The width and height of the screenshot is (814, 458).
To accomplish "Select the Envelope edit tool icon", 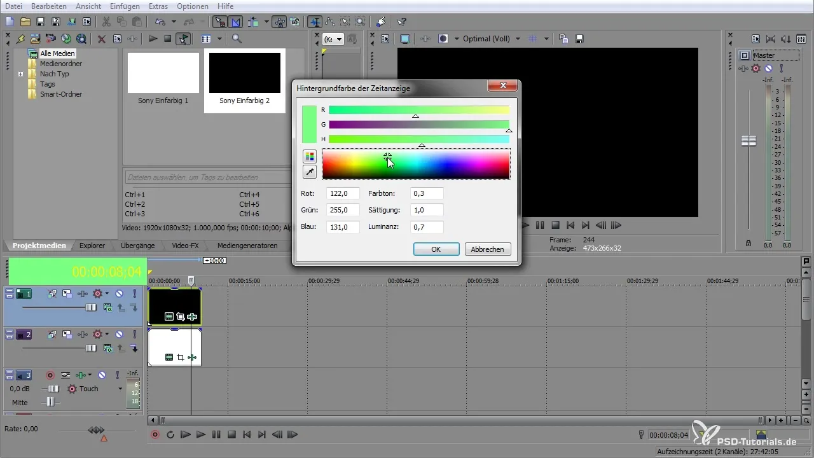I will point(330,21).
